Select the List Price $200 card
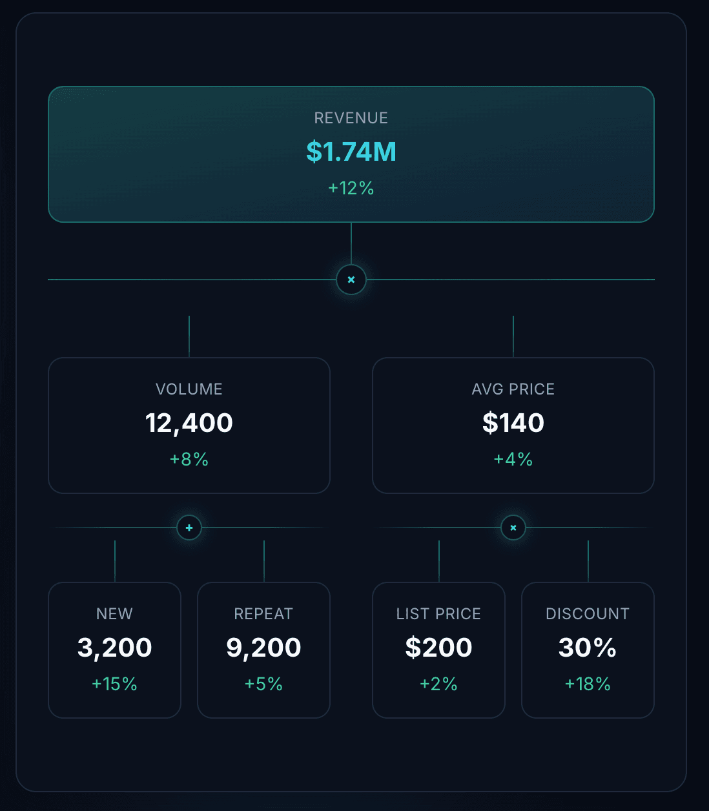This screenshot has height=811, width=709. click(x=439, y=650)
